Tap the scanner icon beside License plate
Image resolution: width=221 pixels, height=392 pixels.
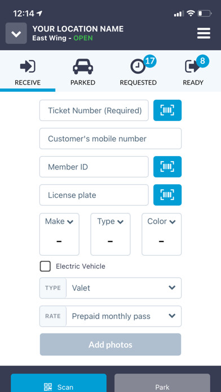(x=167, y=195)
